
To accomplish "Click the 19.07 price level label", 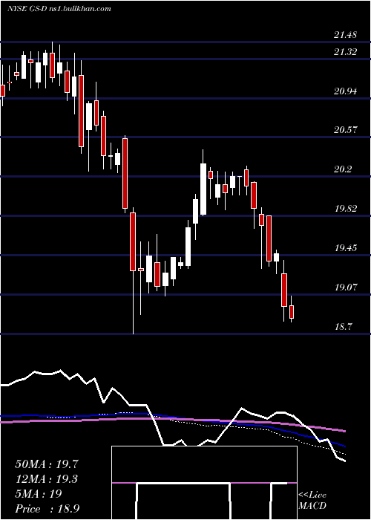I will pyautogui.click(x=346, y=287).
